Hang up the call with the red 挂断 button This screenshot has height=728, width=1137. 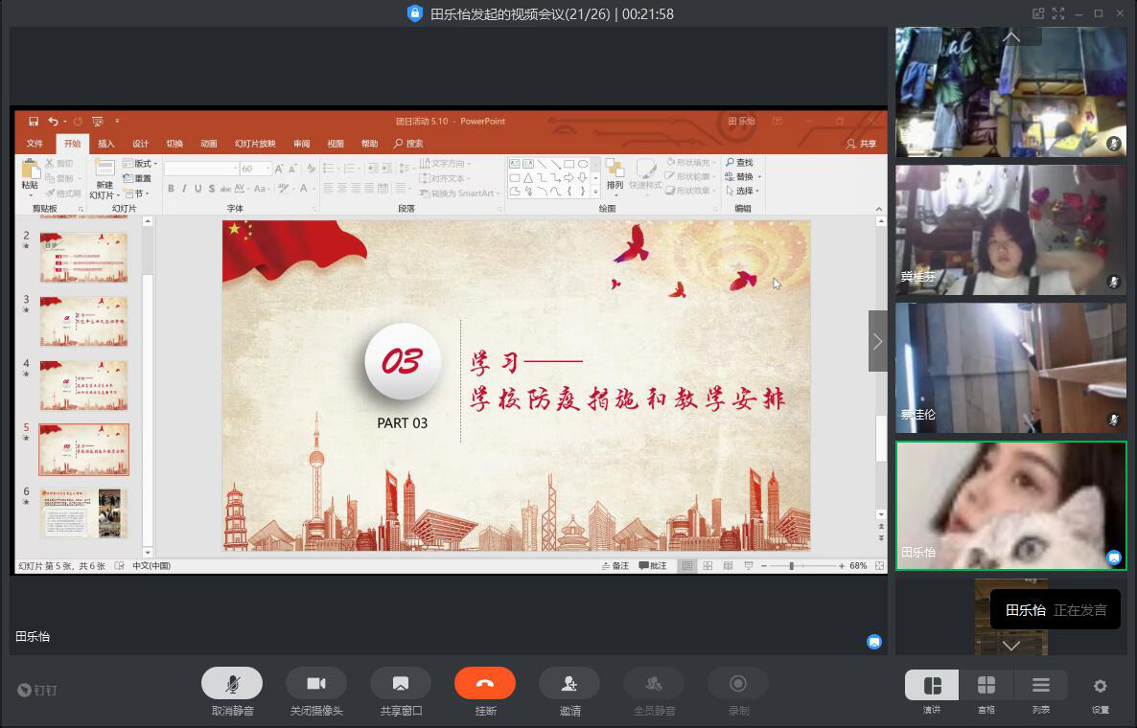pyautogui.click(x=485, y=683)
